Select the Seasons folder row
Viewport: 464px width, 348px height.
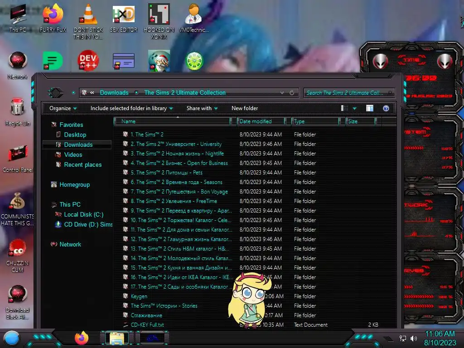[176, 182]
